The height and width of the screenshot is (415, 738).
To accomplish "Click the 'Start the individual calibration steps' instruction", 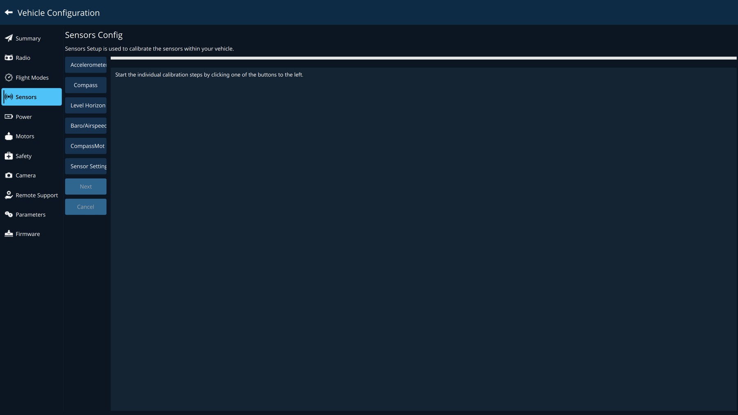I will 209,75.
